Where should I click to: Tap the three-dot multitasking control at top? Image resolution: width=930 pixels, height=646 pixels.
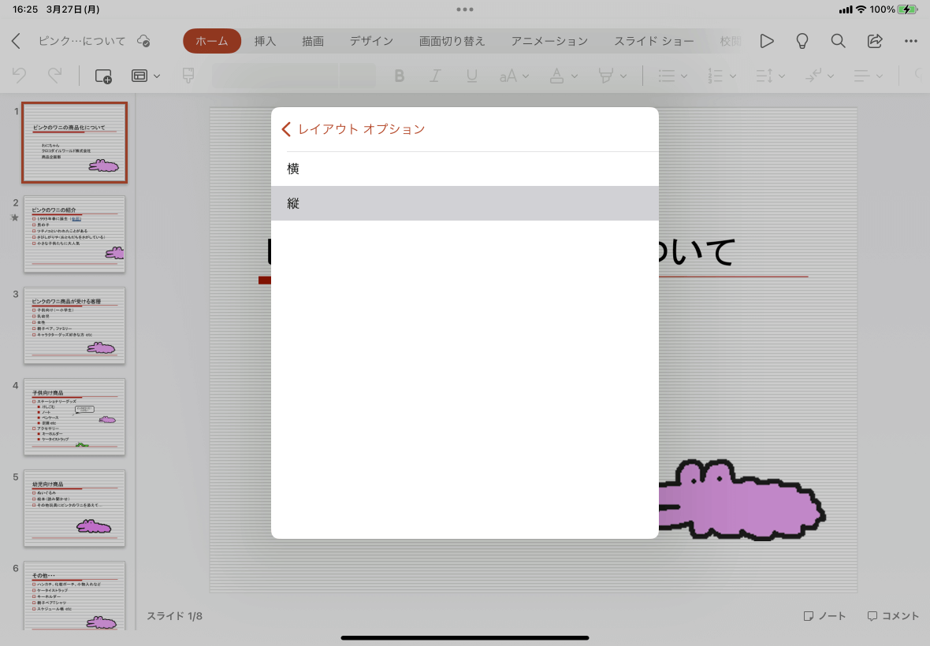[x=465, y=9]
